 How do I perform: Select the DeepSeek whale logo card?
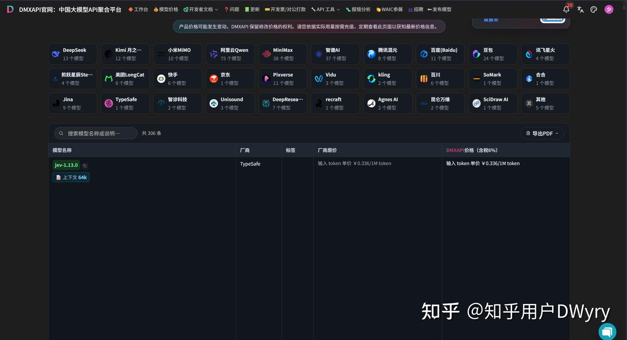(x=73, y=54)
